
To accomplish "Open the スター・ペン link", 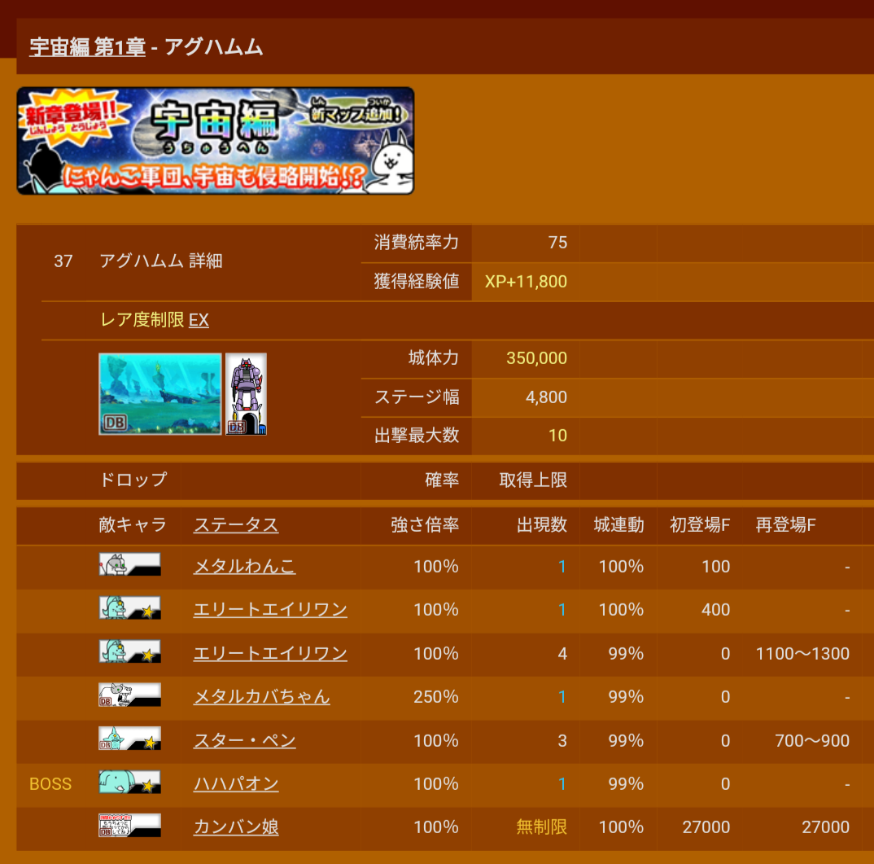I will pyautogui.click(x=244, y=741).
